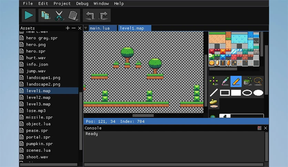The image size is (288, 167).
Task: Open the Window menu
Action: click(101, 3)
